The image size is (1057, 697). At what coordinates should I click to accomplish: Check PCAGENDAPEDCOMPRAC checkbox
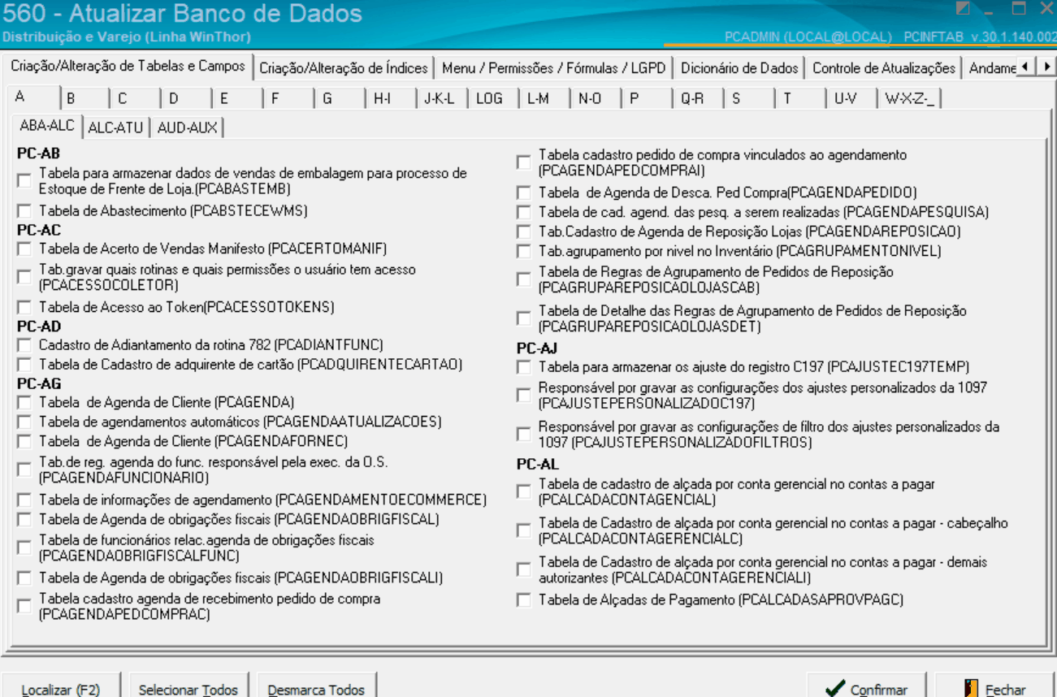[24, 606]
